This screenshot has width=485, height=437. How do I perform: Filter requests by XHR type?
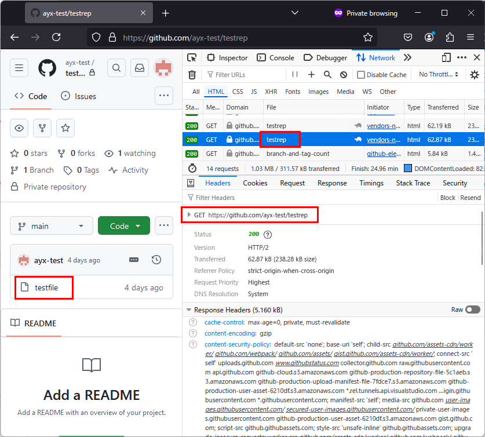tap(271, 92)
